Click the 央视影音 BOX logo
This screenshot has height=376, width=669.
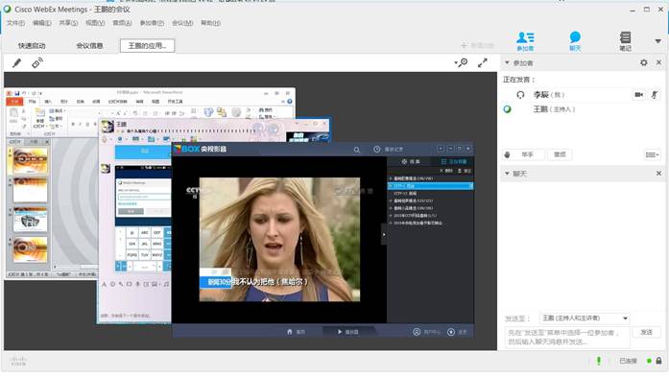pos(200,149)
